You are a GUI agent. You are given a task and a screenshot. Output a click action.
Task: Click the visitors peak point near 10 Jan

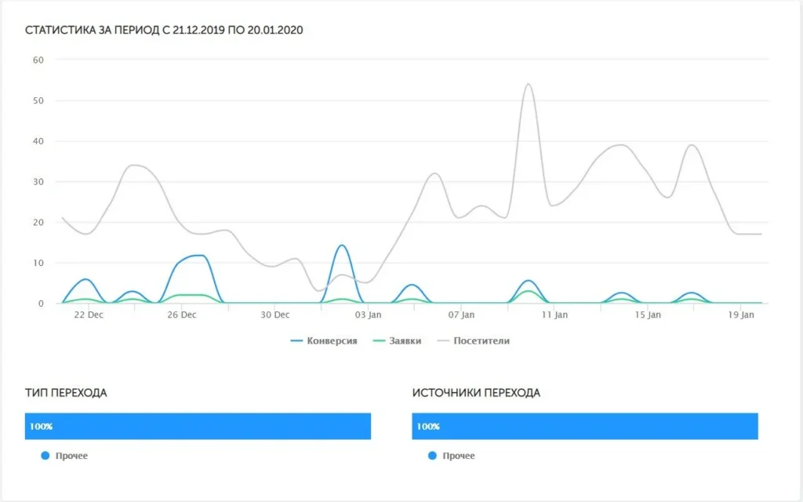click(x=529, y=85)
